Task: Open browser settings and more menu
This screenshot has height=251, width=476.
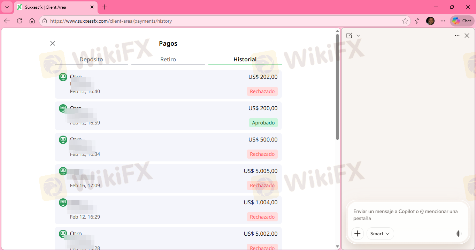Action: click(x=443, y=21)
